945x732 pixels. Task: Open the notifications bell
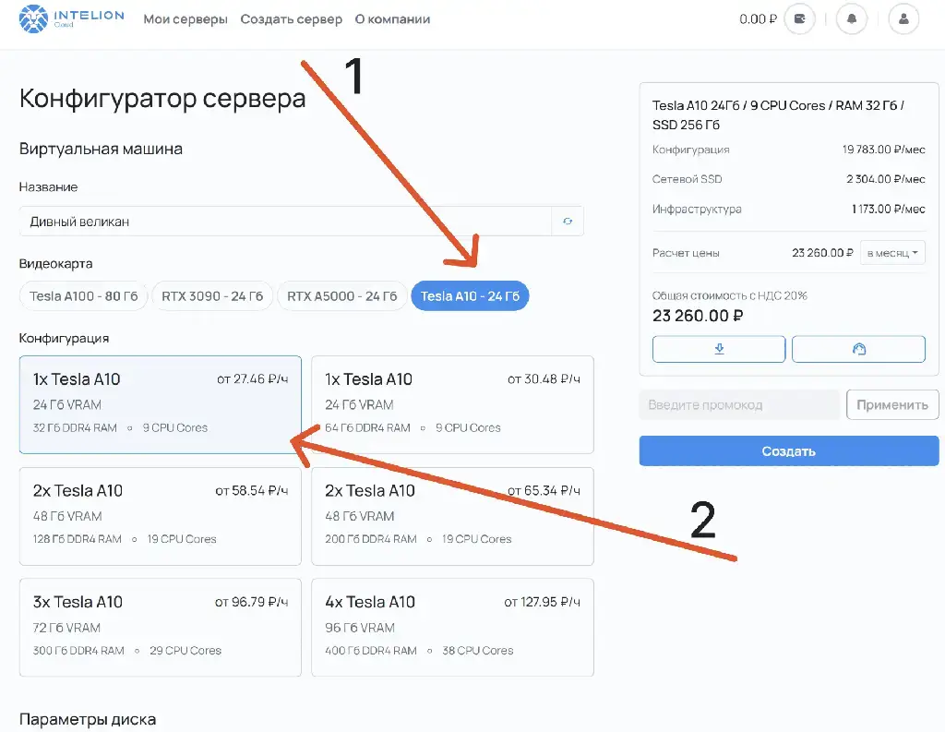click(x=852, y=19)
